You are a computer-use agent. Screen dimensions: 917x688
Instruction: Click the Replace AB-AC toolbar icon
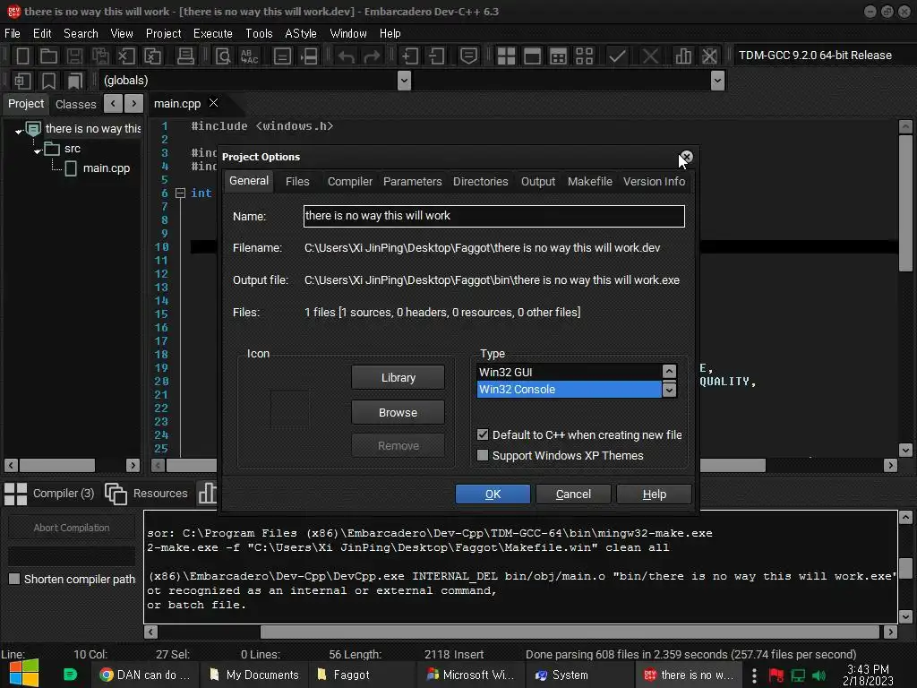tap(249, 56)
